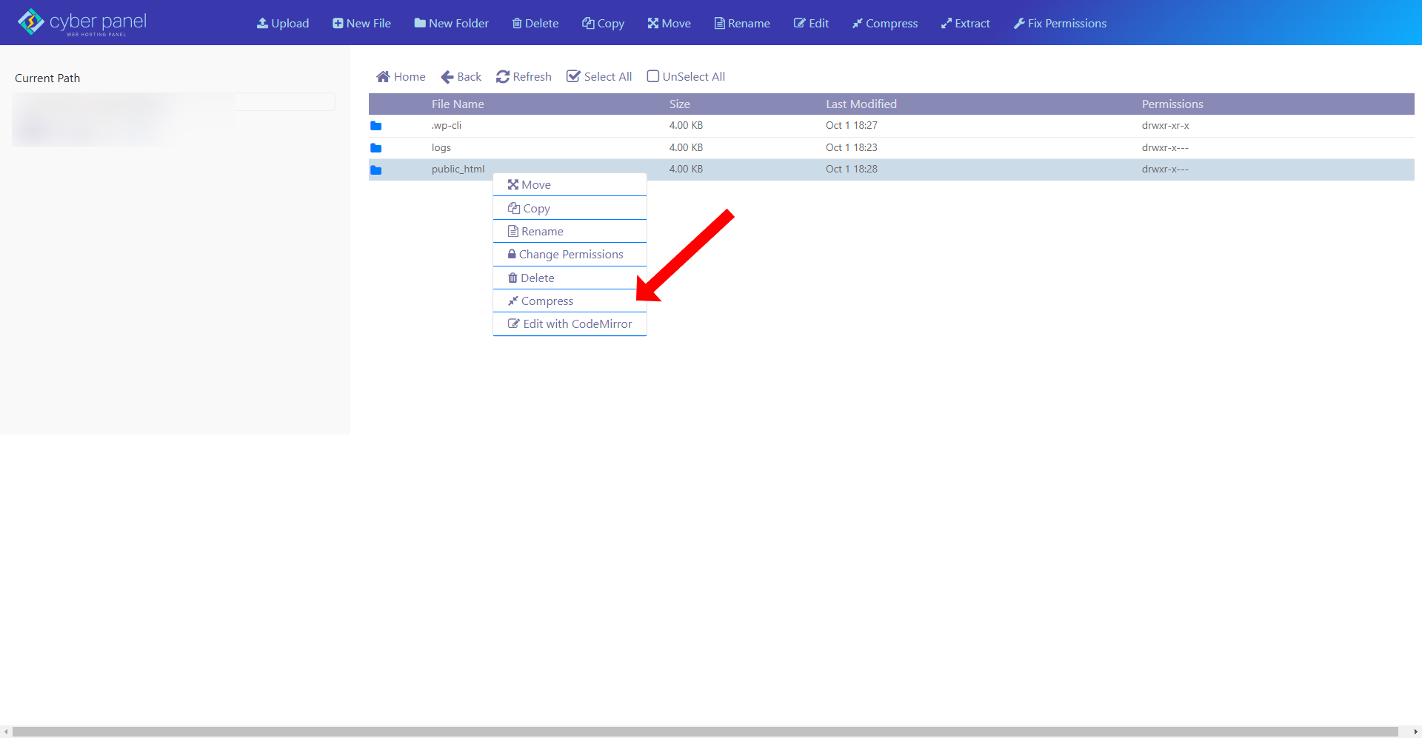This screenshot has height=738, width=1422.
Task: Select Delete from the context menu
Action: point(537,278)
